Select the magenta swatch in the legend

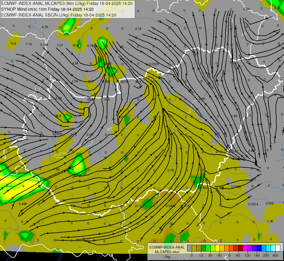tap(245, 248)
